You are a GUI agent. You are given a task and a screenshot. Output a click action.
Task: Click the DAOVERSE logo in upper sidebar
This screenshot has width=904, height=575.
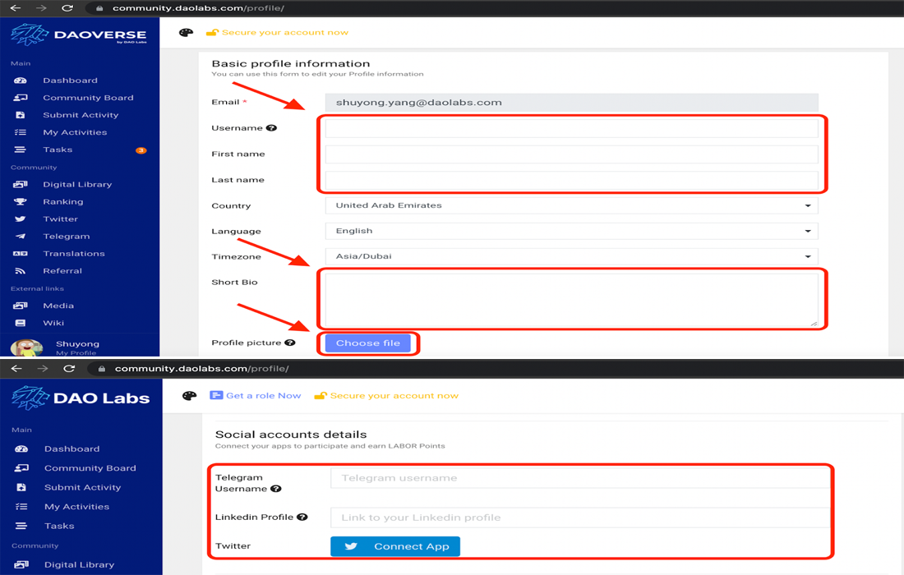78,34
